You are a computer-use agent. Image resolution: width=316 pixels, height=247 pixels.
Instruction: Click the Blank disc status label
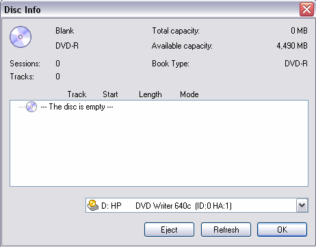tap(65, 31)
